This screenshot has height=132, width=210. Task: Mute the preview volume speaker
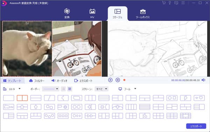click(x=203, y=80)
